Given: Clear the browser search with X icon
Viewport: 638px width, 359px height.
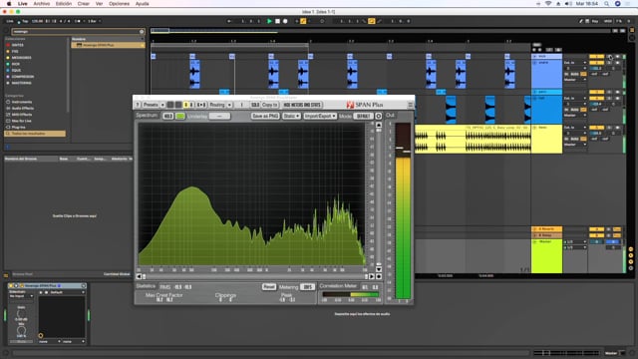Looking at the screenshot, I should click(x=142, y=31).
